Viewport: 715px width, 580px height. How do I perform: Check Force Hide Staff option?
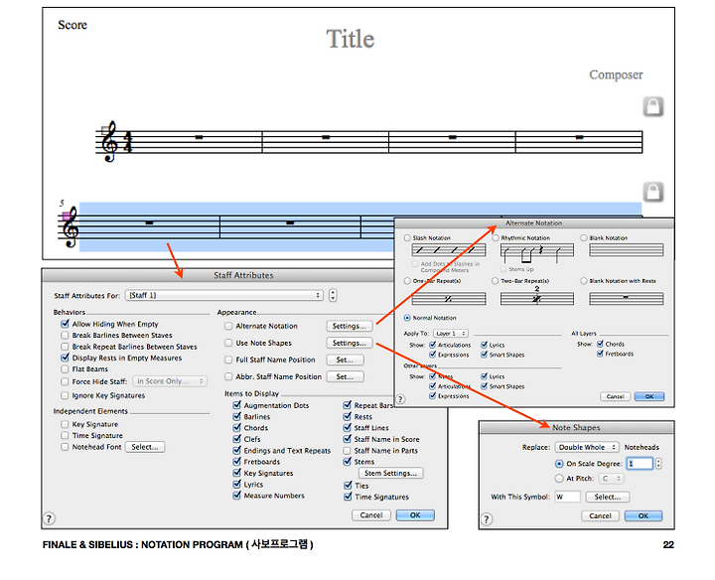(65, 381)
